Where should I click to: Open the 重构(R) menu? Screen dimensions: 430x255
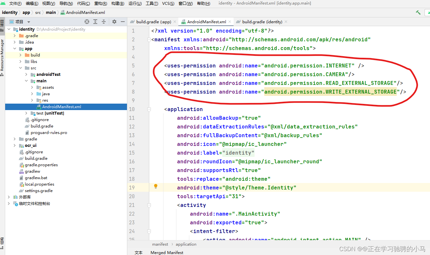click(100, 4)
